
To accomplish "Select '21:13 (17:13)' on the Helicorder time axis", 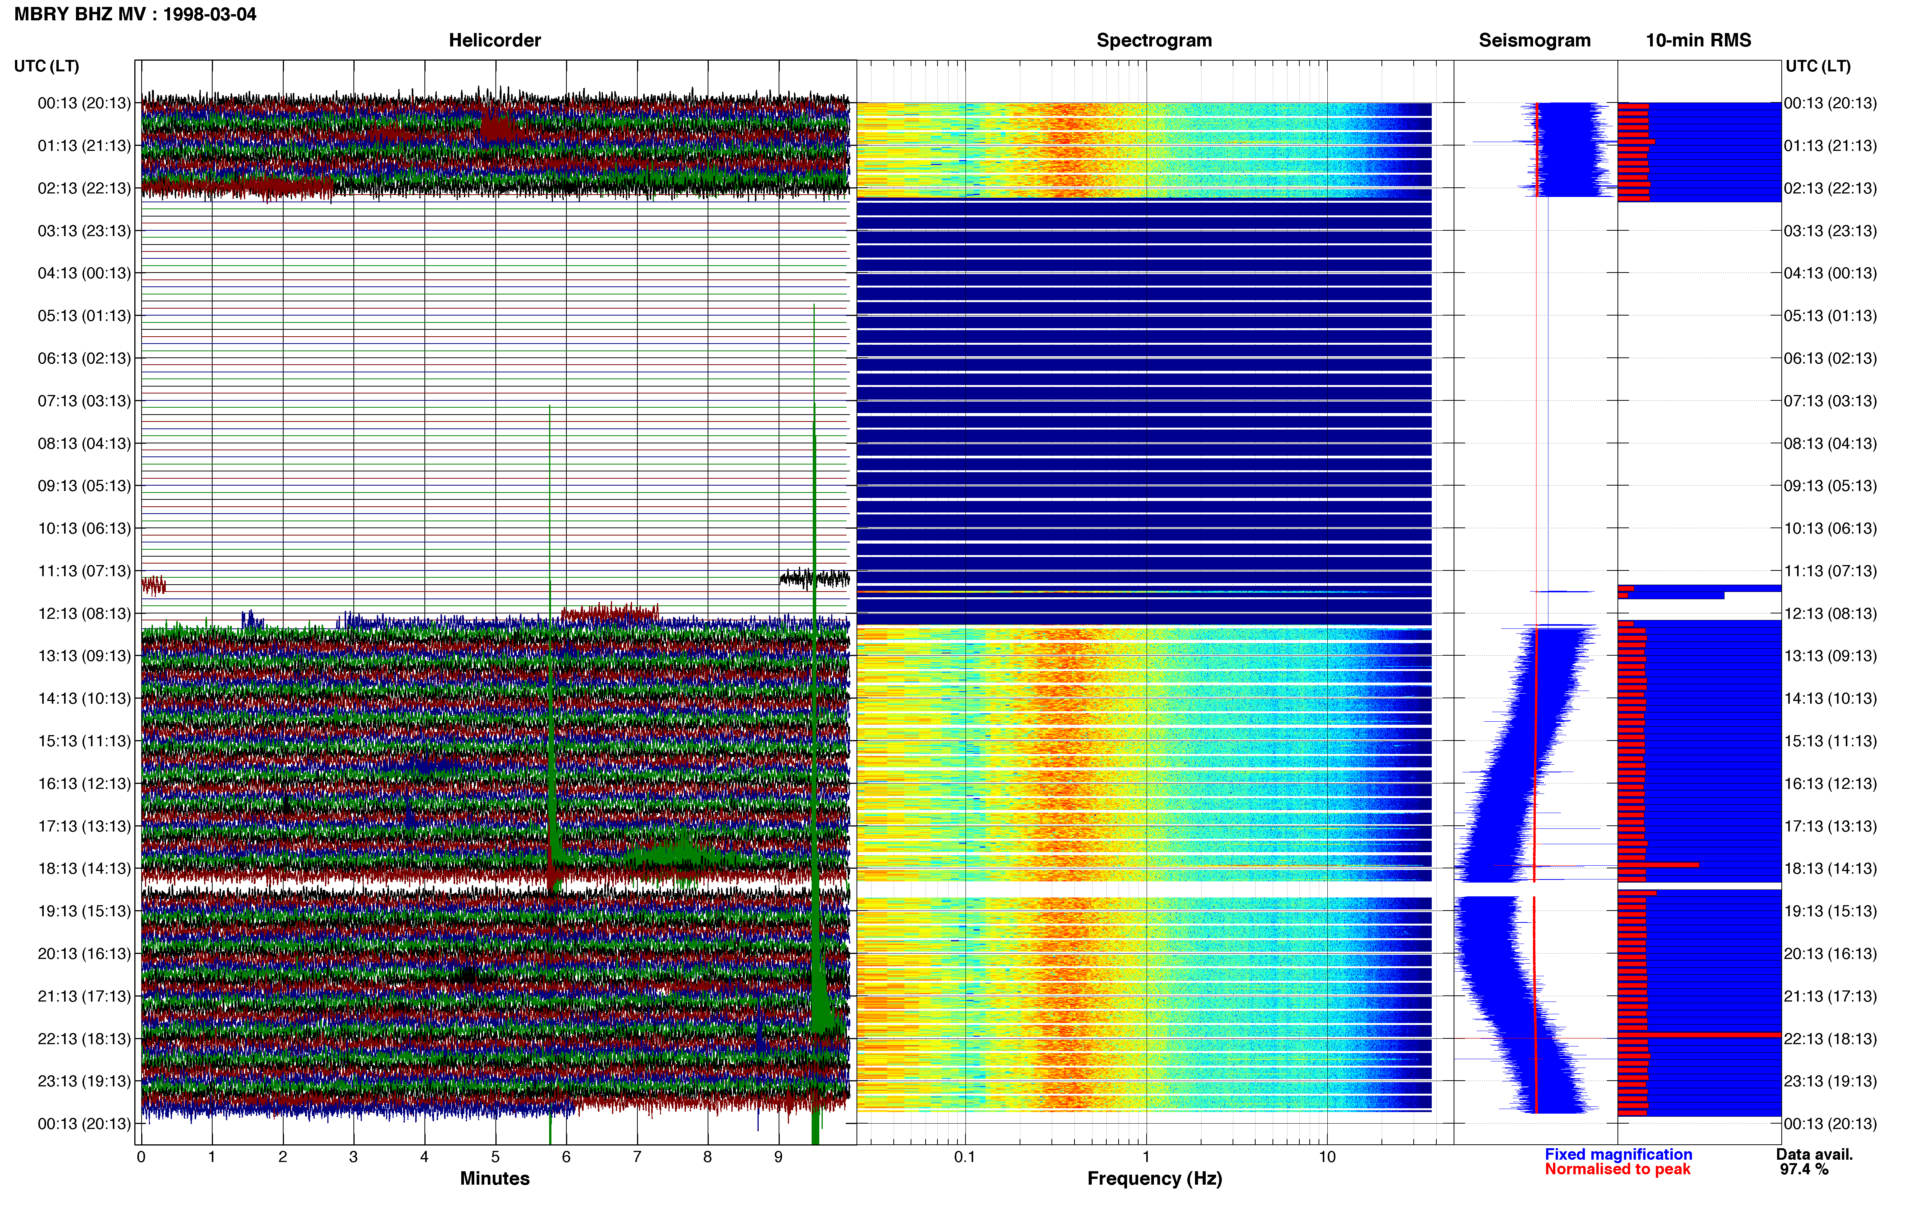I will pos(84,996).
